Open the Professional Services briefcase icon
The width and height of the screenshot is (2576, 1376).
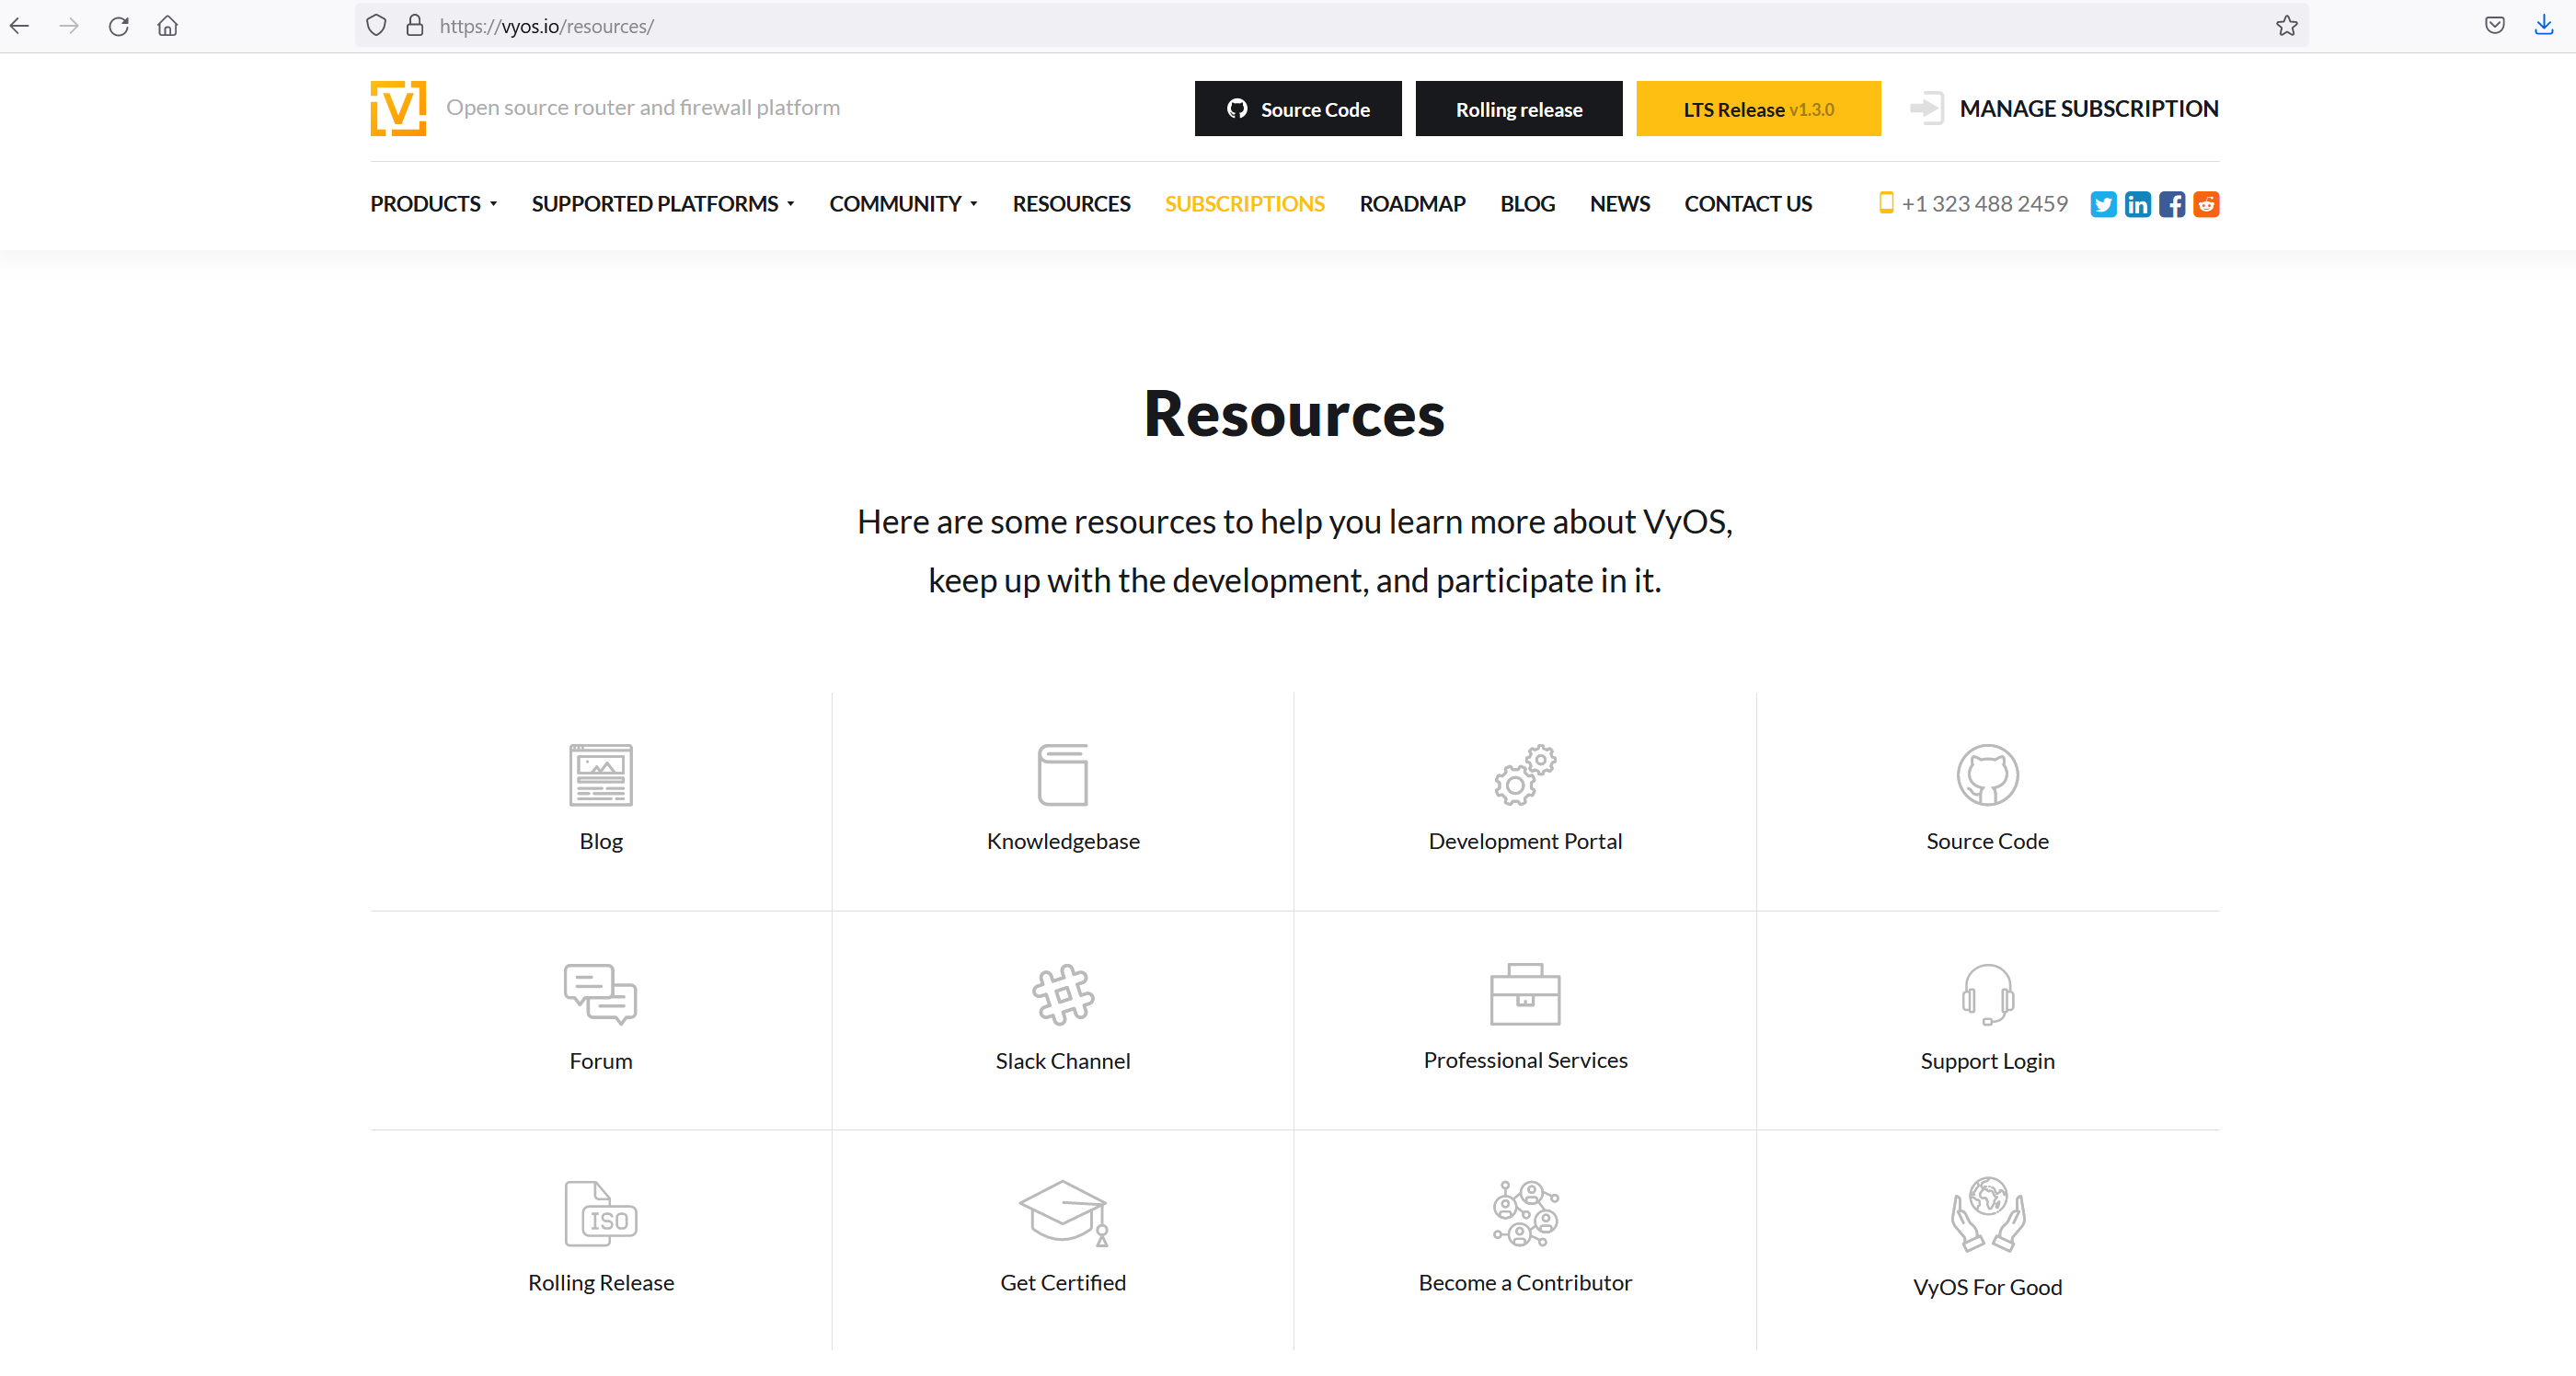pyautogui.click(x=1525, y=994)
